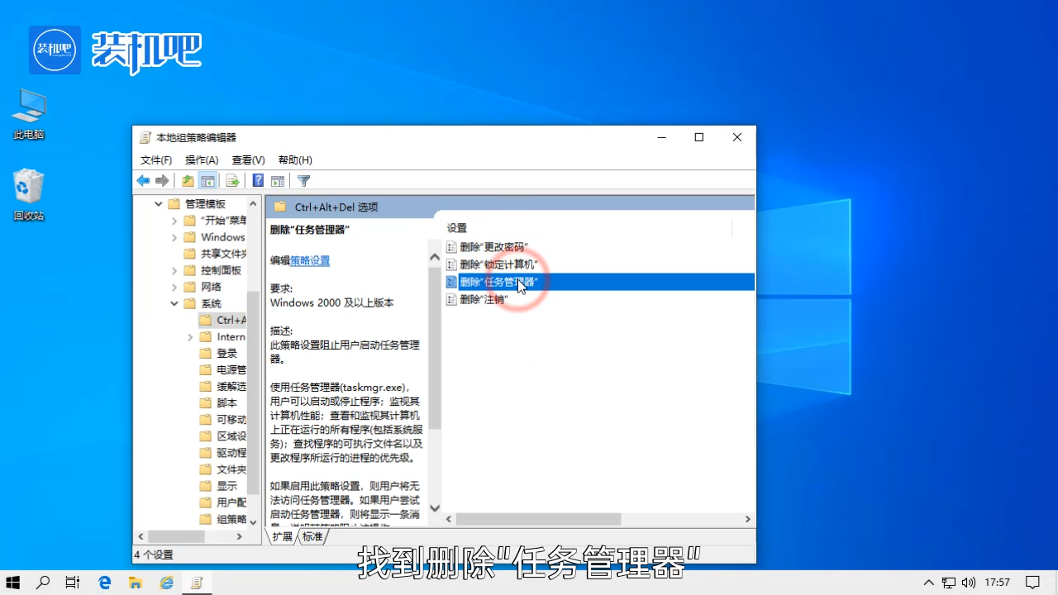
Task: Open the 操作(A) menu
Action: (201, 159)
